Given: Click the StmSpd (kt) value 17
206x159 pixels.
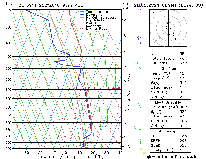Looking at the screenshot, I should (182, 150).
